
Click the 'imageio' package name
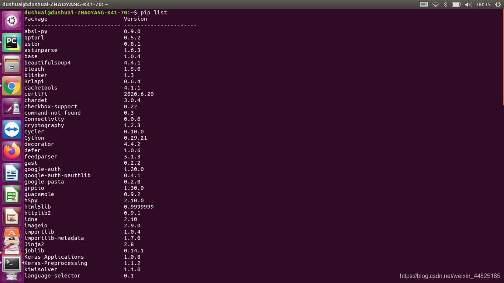pos(36,226)
